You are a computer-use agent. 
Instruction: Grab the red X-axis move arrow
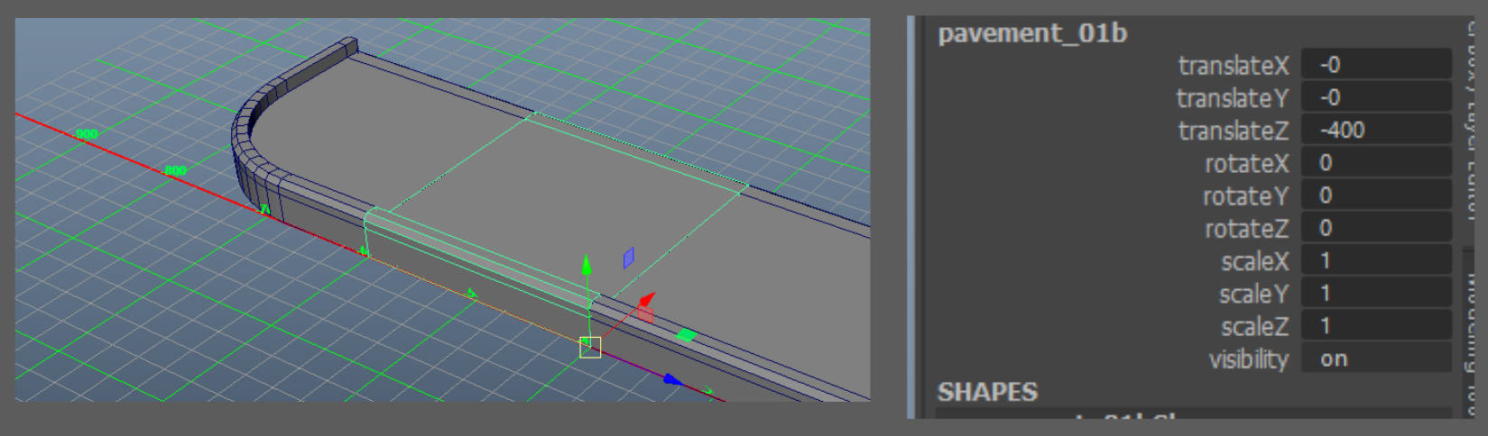coord(646,300)
